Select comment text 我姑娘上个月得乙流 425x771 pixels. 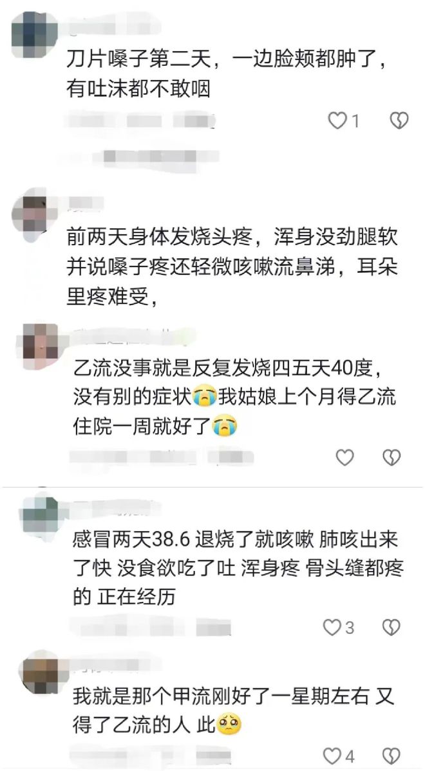pos(307,397)
